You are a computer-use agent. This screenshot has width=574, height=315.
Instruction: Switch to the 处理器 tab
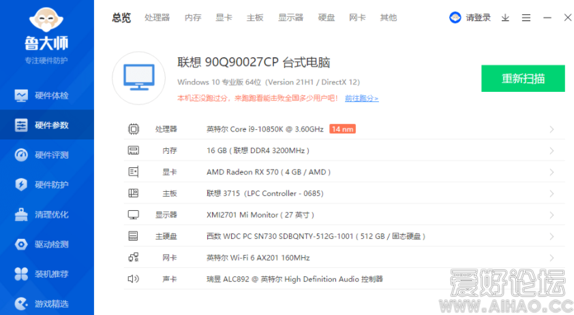click(x=157, y=18)
